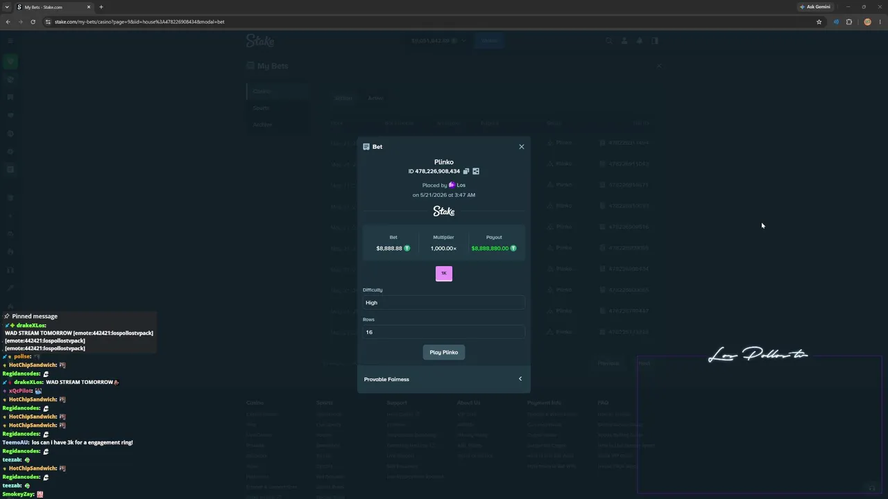Viewport: 888px width, 499px height.
Task: Click 'los can I have 3k' chat message
Action: click(x=83, y=442)
